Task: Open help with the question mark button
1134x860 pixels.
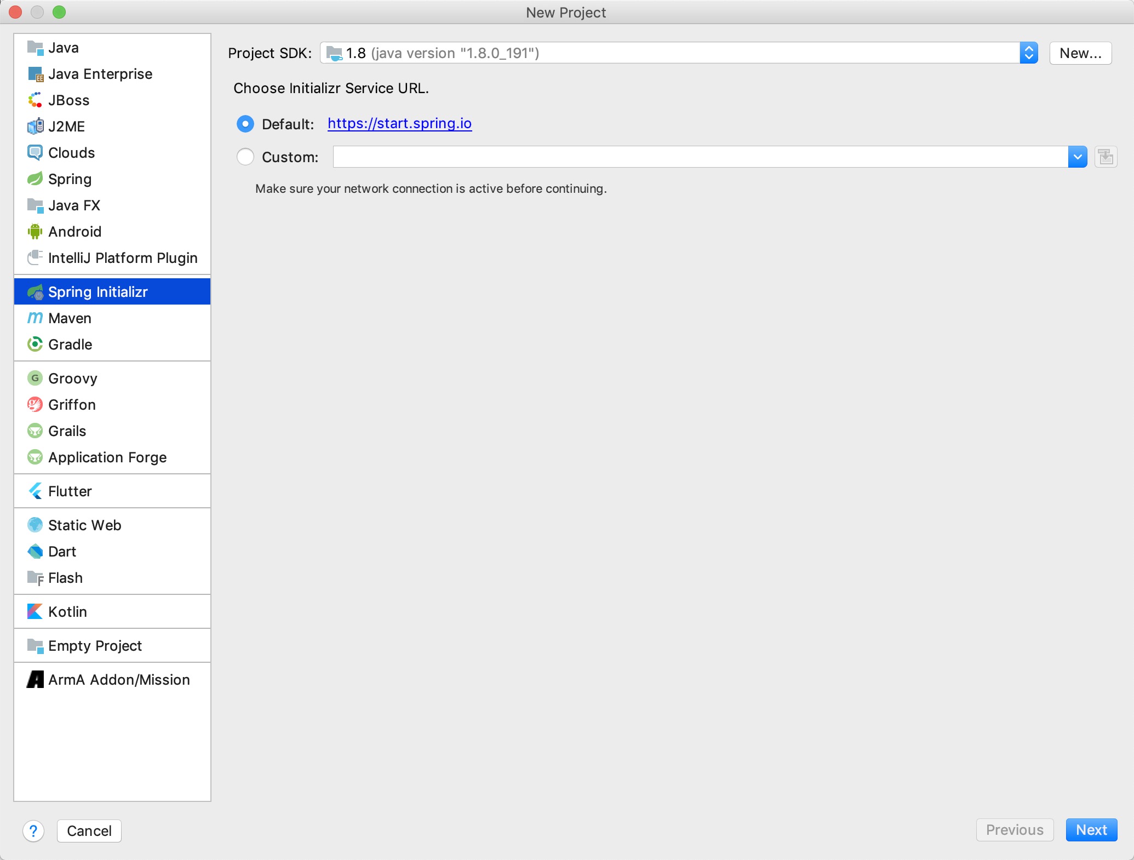Action: [33, 831]
